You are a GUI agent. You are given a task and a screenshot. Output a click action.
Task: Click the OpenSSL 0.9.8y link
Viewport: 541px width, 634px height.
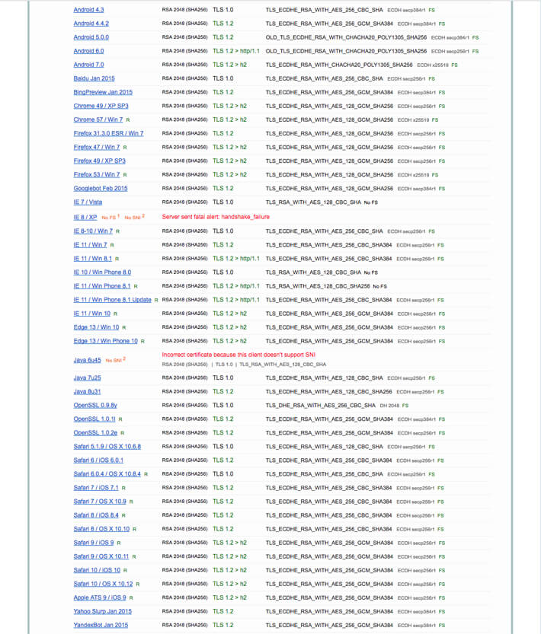click(95, 405)
